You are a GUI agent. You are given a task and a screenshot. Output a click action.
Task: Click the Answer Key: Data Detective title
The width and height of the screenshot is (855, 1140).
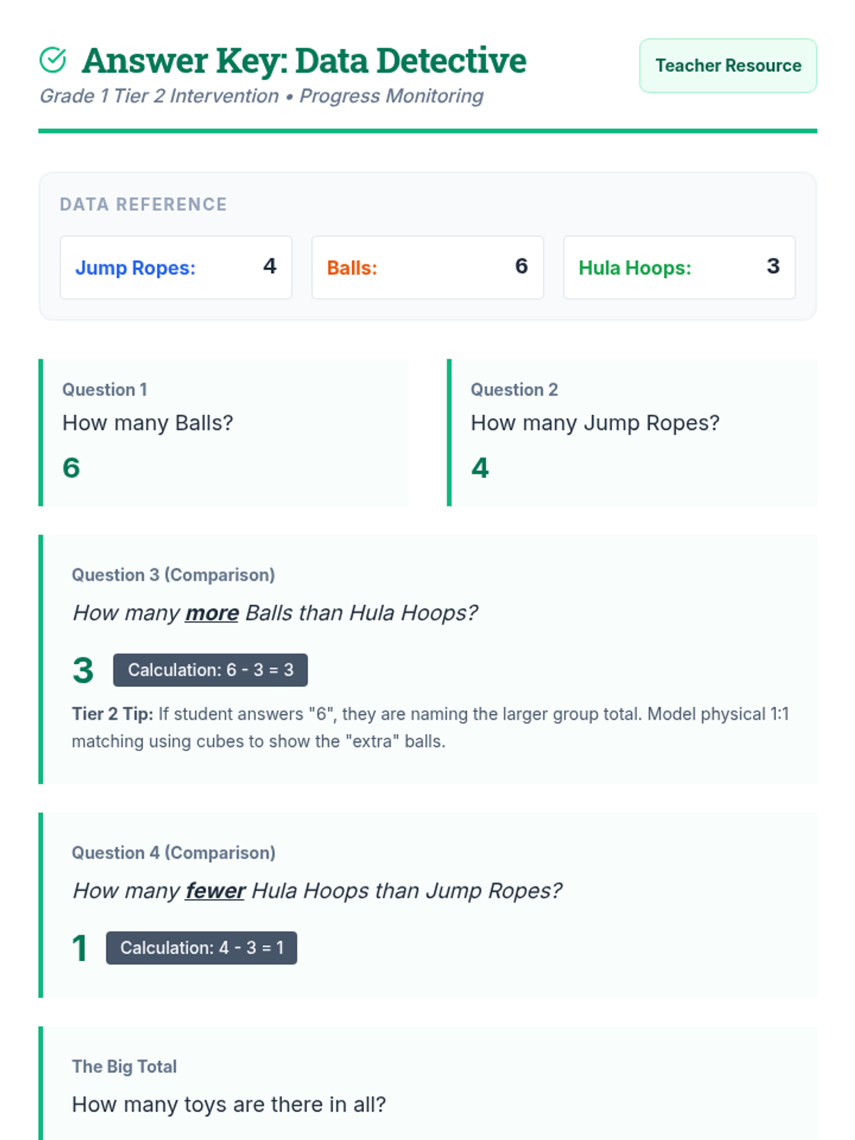coord(304,61)
